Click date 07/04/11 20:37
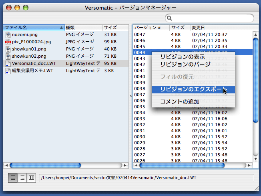The height and width of the screenshot is (196, 261). pyautogui.click(x=210, y=34)
